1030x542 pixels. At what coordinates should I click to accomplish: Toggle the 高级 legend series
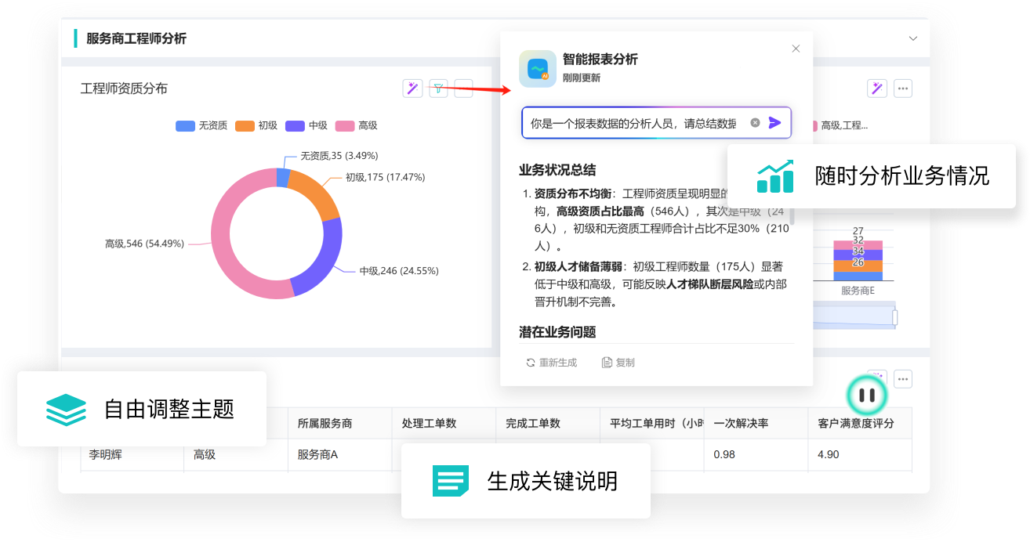tap(357, 125)
